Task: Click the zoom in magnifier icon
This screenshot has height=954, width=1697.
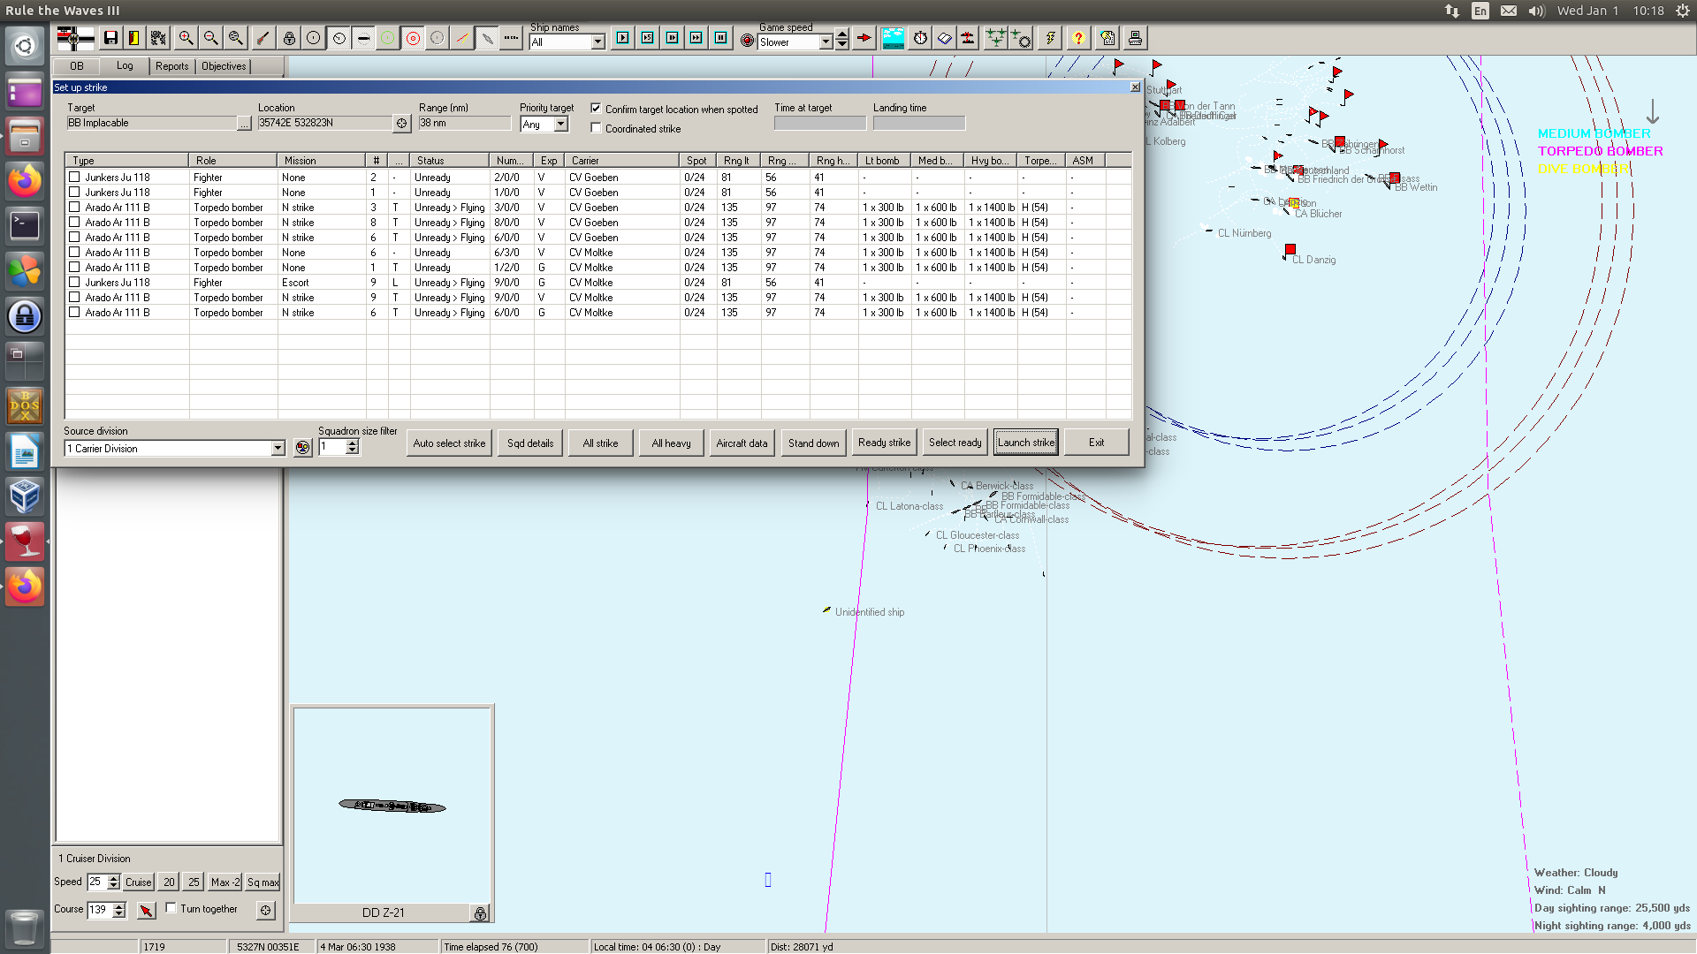Action: tap(186, 38)
